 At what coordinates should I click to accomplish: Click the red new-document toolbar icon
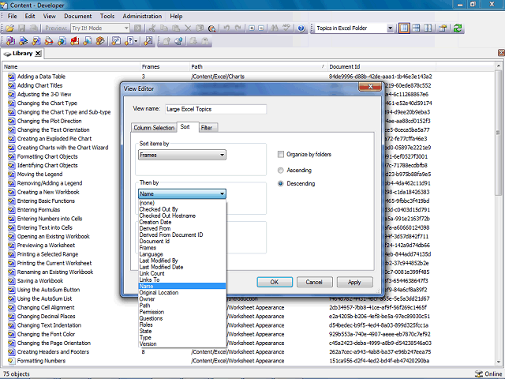[75, 41]
